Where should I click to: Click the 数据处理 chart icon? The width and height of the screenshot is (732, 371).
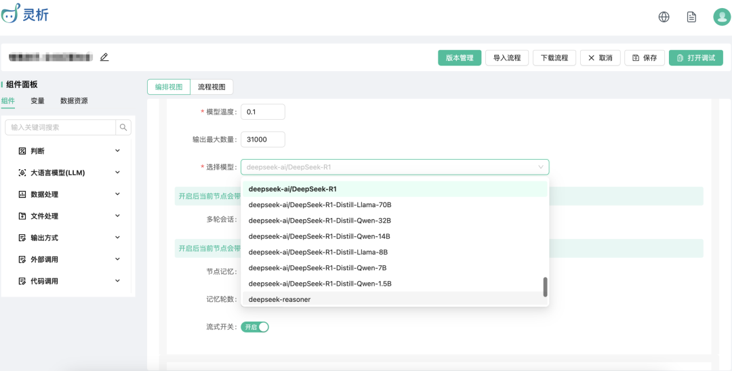[22, 194]
